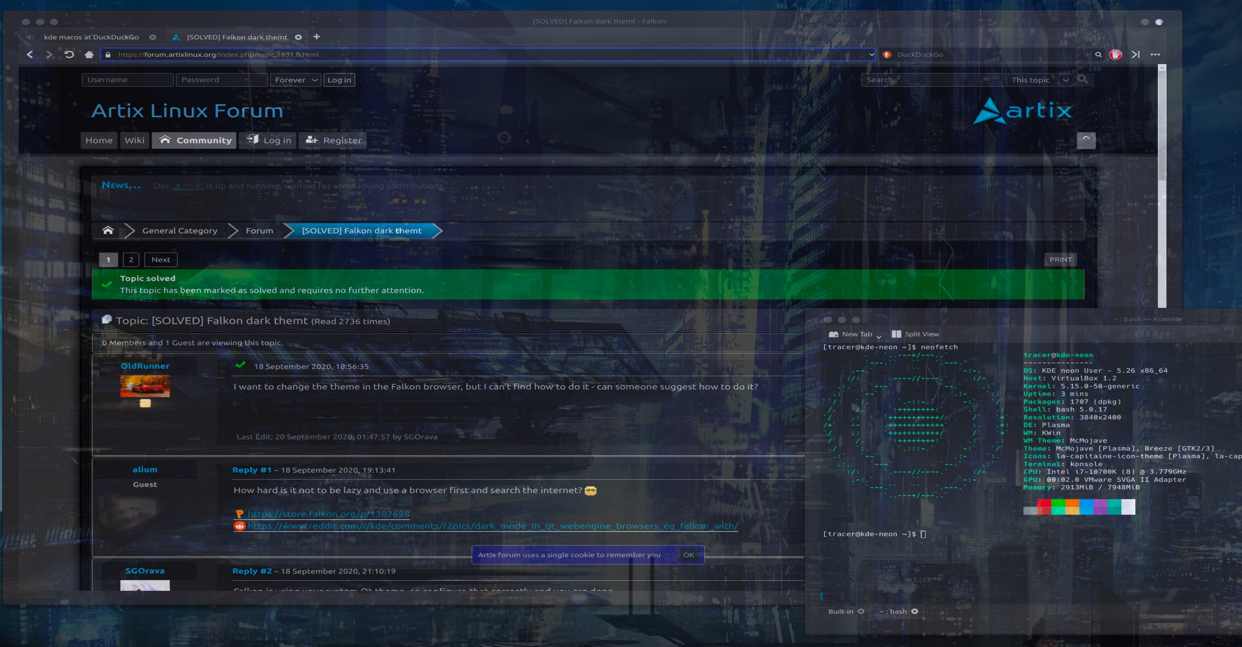Expand the New Tab dropdown arrow in Konsole

click(x=878, y=336)
